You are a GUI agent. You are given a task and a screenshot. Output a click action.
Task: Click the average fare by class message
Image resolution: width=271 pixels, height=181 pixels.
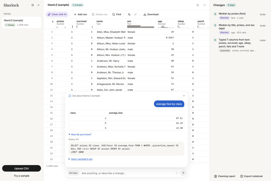(x=169, y=104)
